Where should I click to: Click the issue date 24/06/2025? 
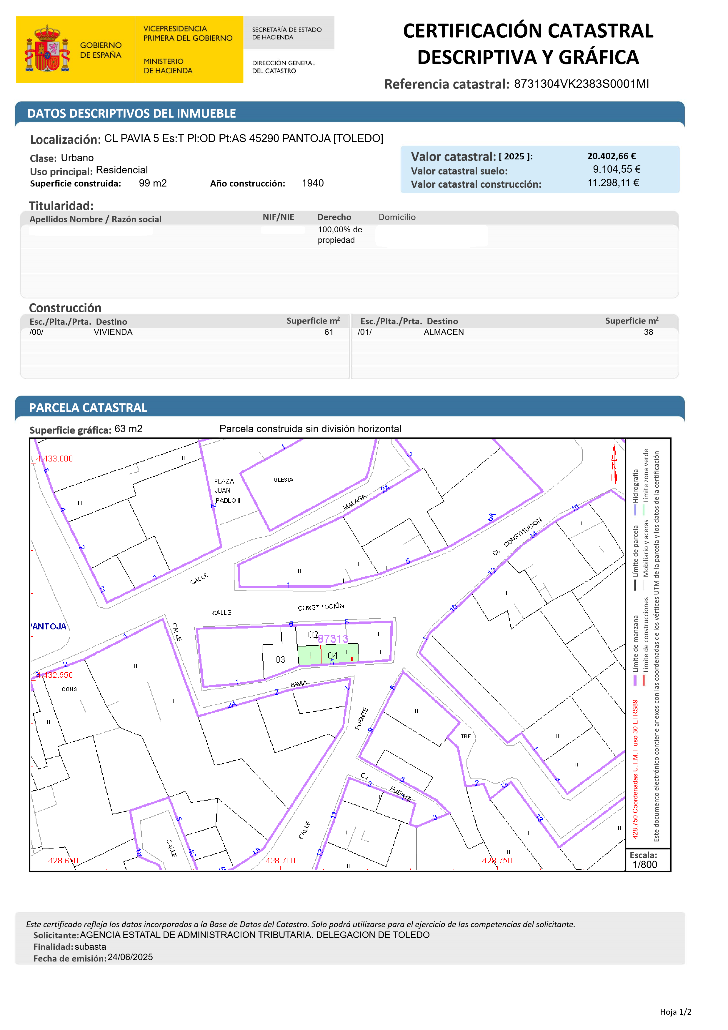pyautogui.click(x=130, y=957)
